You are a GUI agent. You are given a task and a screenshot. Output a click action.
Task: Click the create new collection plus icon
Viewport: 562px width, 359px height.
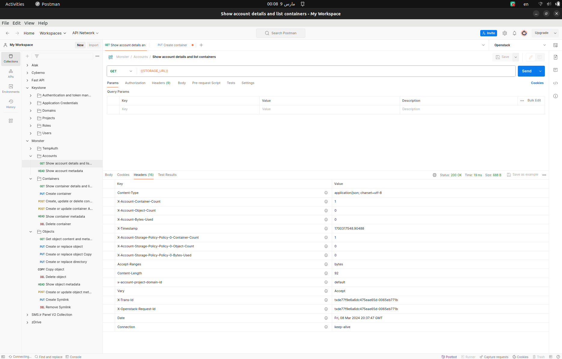coord(27,56)
